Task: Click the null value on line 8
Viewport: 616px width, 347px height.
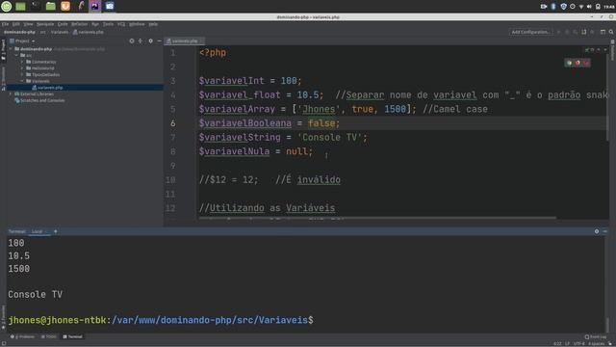Action: (296, 151)
